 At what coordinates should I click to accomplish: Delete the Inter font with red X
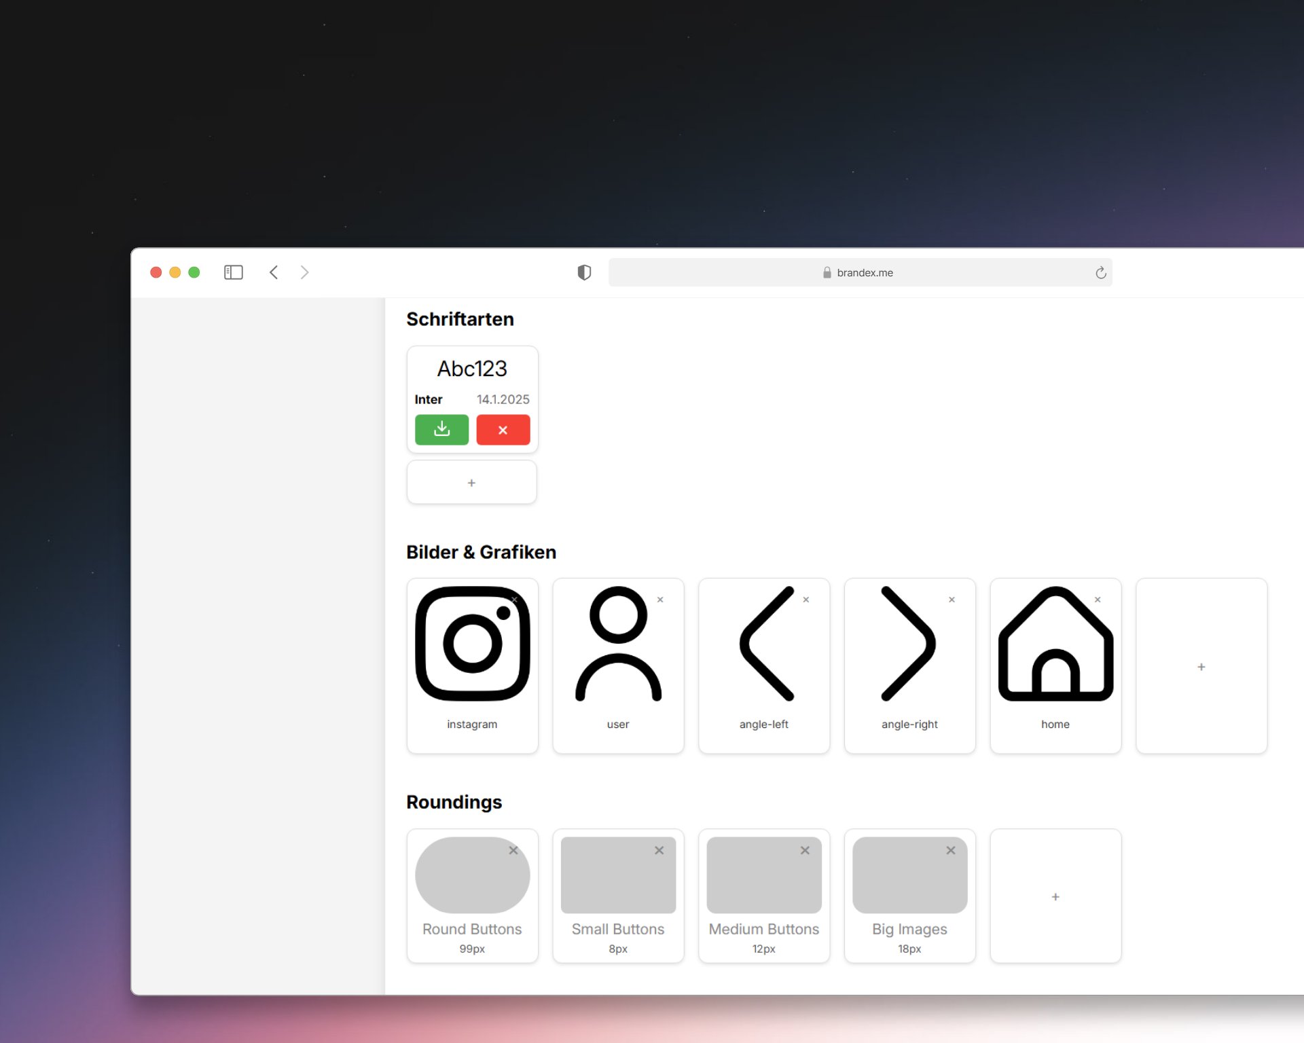[503, 430]
